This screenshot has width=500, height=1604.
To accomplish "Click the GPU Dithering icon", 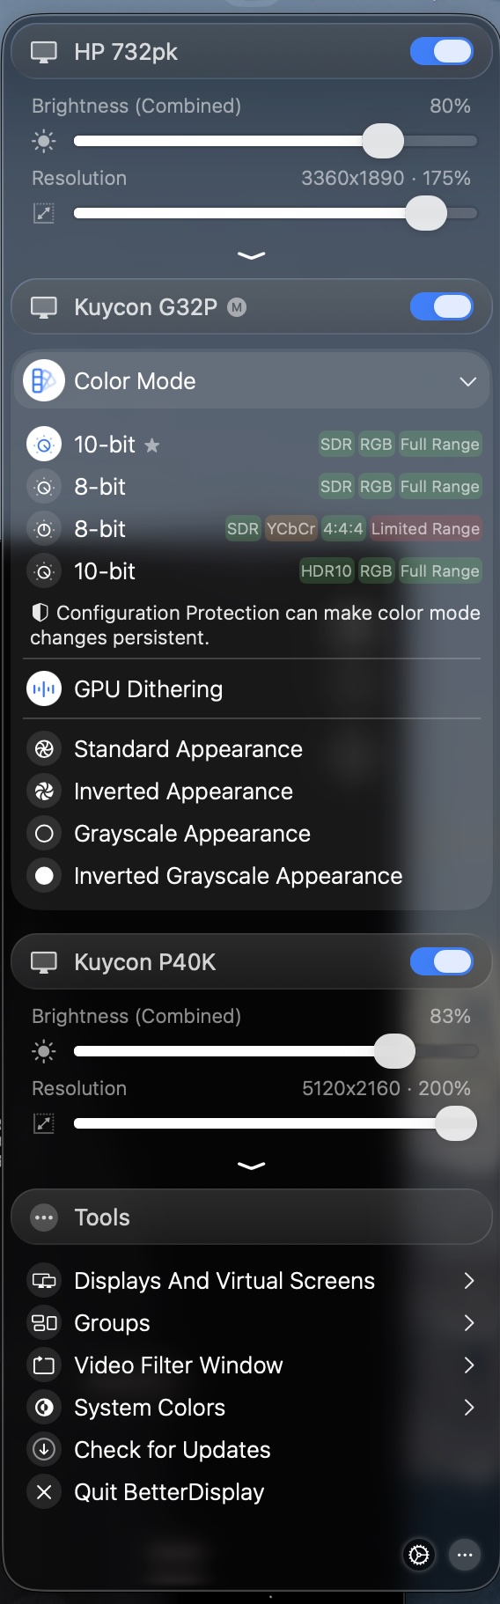I will coord(44,689).
